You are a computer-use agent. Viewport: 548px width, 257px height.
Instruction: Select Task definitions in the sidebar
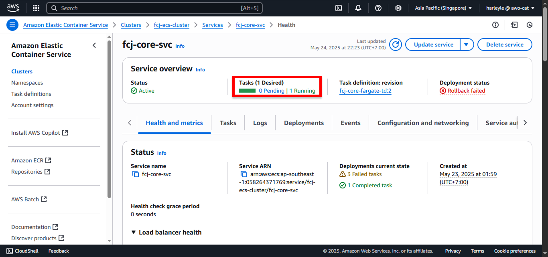tap(31, 94)
